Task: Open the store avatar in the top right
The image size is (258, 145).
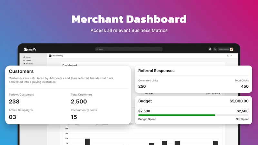Action: (232, 49)
